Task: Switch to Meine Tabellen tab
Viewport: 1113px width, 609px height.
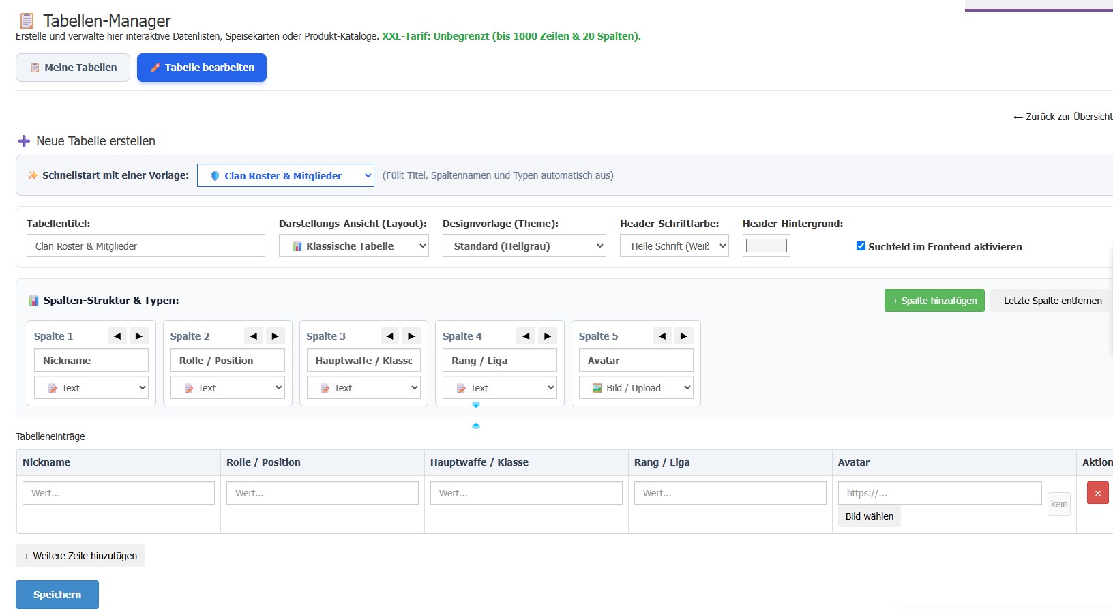Action: point(73,68)
